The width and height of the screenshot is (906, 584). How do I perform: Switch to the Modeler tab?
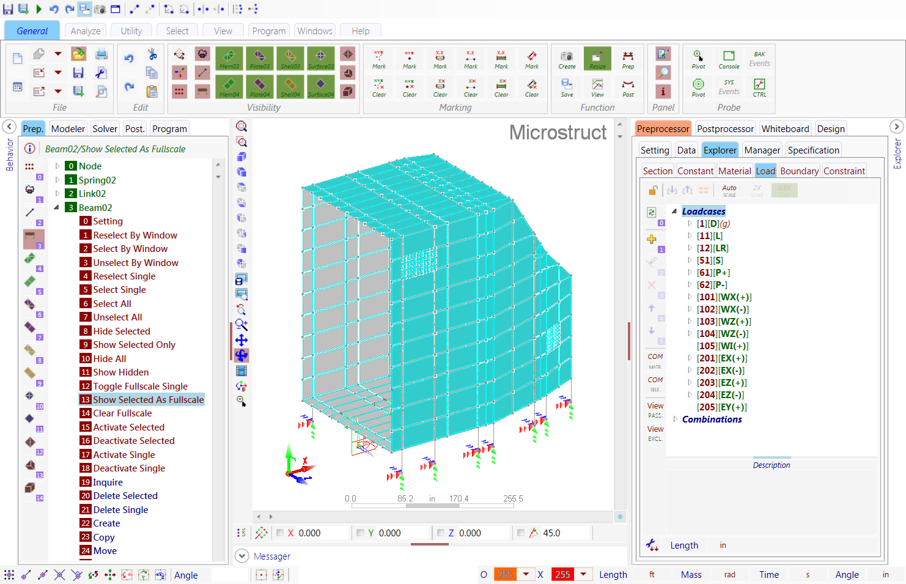coord(68,128)
